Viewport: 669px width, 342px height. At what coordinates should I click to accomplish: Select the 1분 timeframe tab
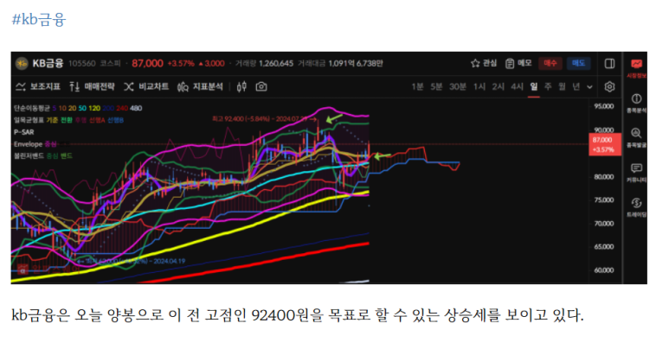click(x=417, y=87)
